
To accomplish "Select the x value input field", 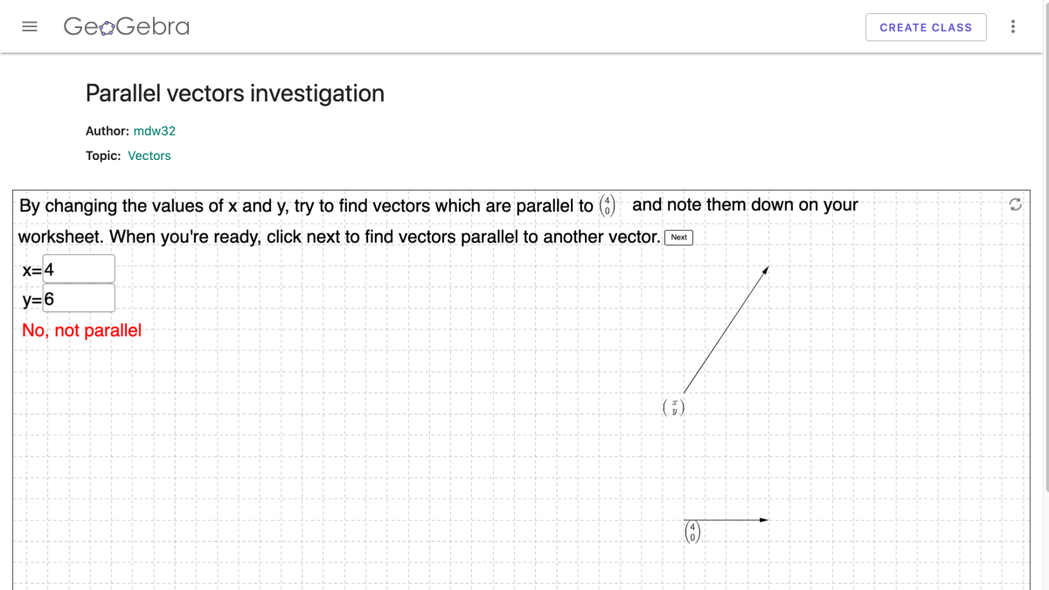I will pos(77,267).
